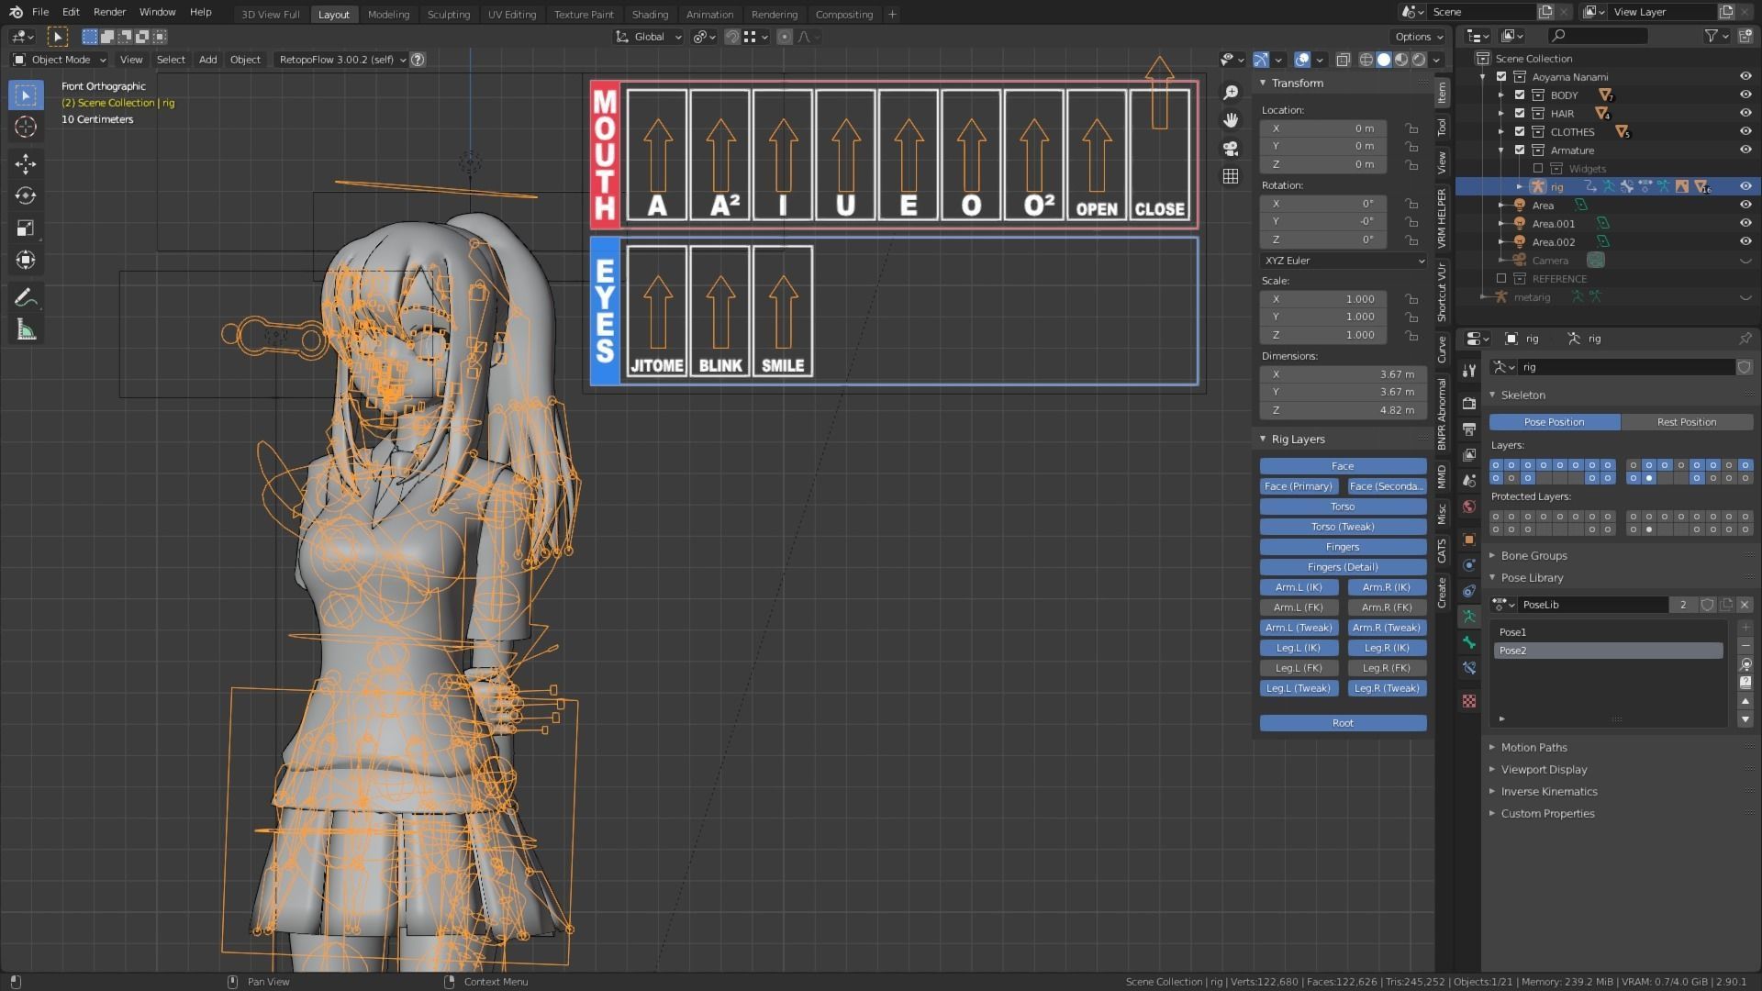The image size is (1762, 991).
Task: Hide the BODY collection in viewport
Action: pos(1745,95)
